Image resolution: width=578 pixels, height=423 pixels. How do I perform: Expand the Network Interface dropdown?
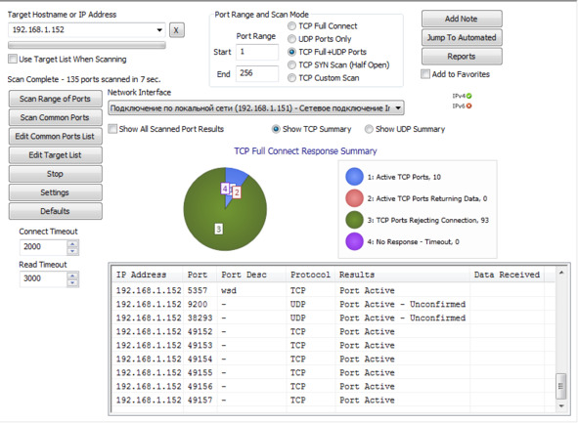pyautogui.click(x=398, y=108)
